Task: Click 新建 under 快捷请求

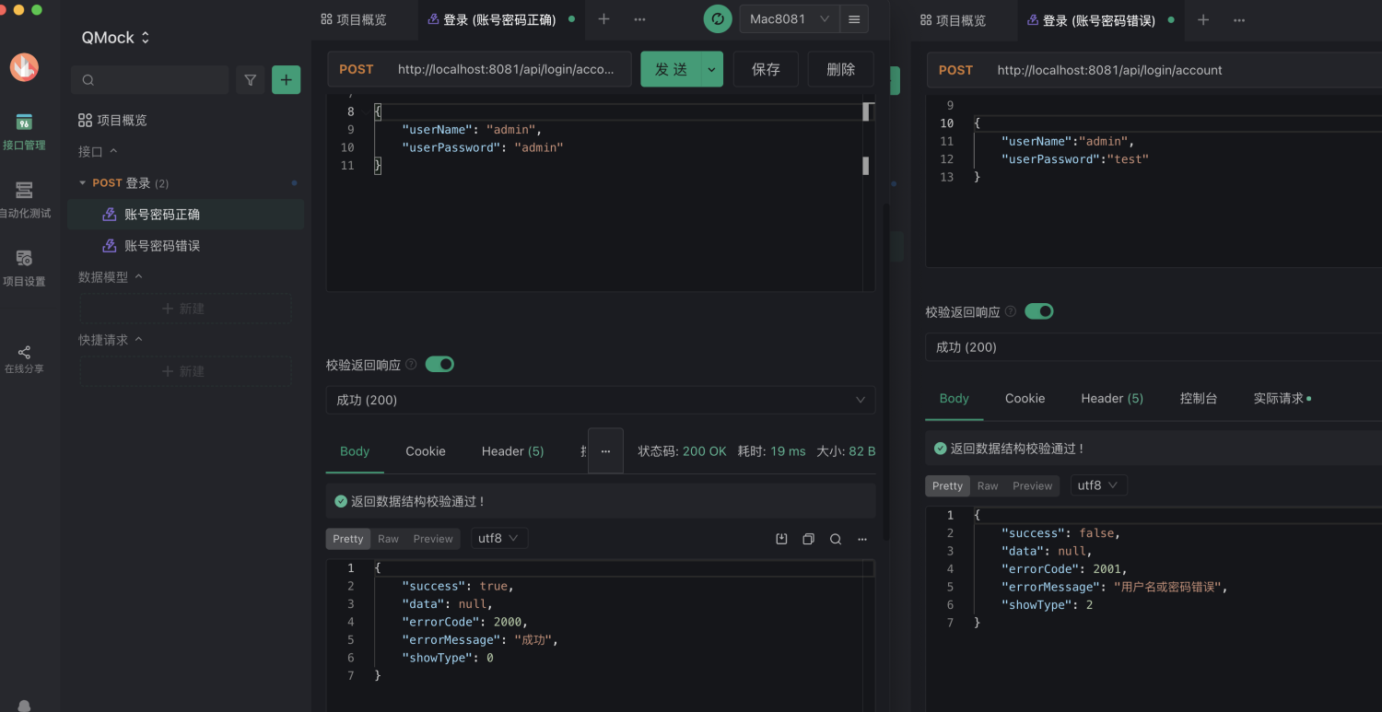Action: (x=185, y=371)
